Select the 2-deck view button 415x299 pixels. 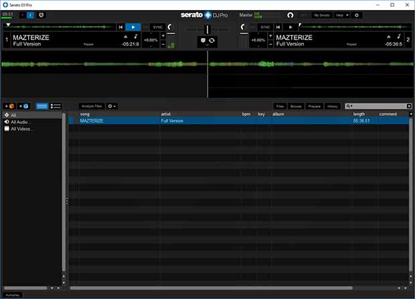(30, 15)
